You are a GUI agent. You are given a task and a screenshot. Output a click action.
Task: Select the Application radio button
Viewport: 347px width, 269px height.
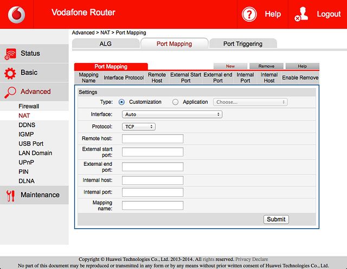click(175, 102)
